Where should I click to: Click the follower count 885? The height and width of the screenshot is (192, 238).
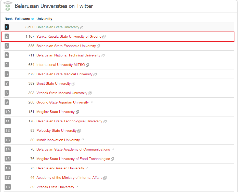point(31,46)
